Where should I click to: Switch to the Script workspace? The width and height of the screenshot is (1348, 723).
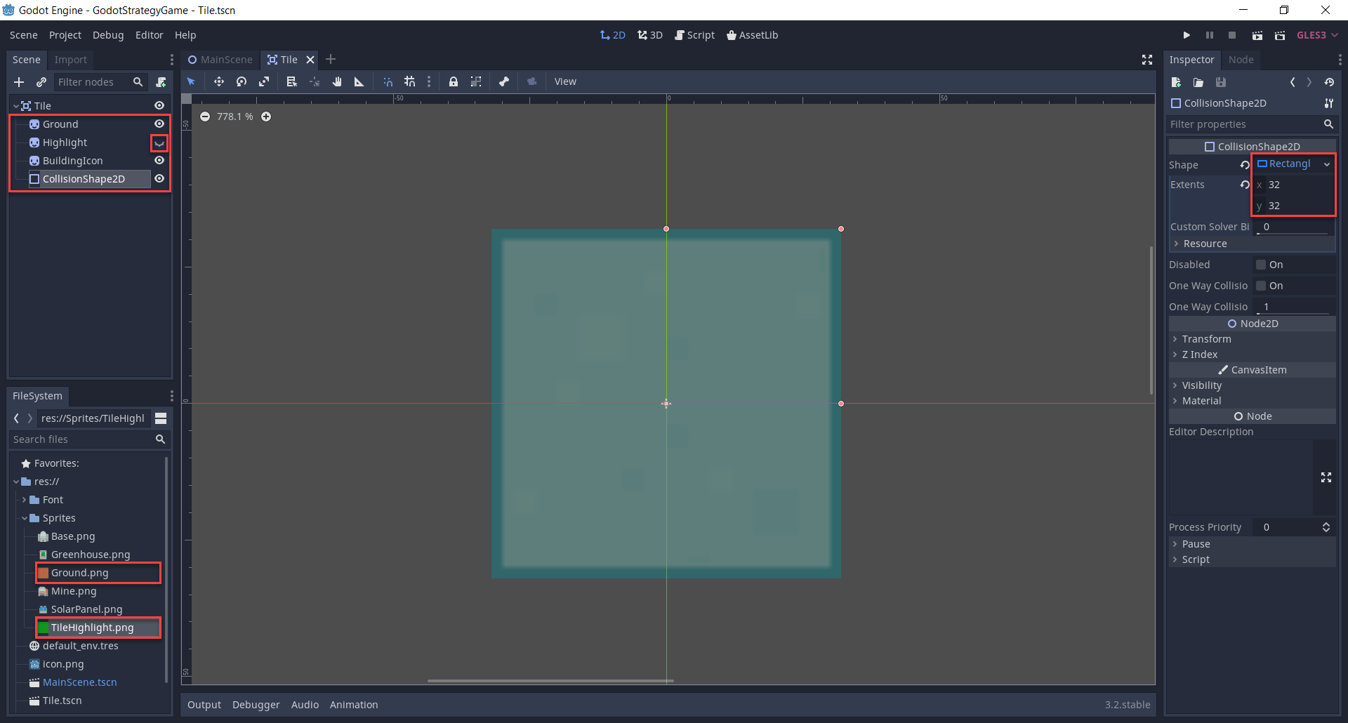point(694,35)
